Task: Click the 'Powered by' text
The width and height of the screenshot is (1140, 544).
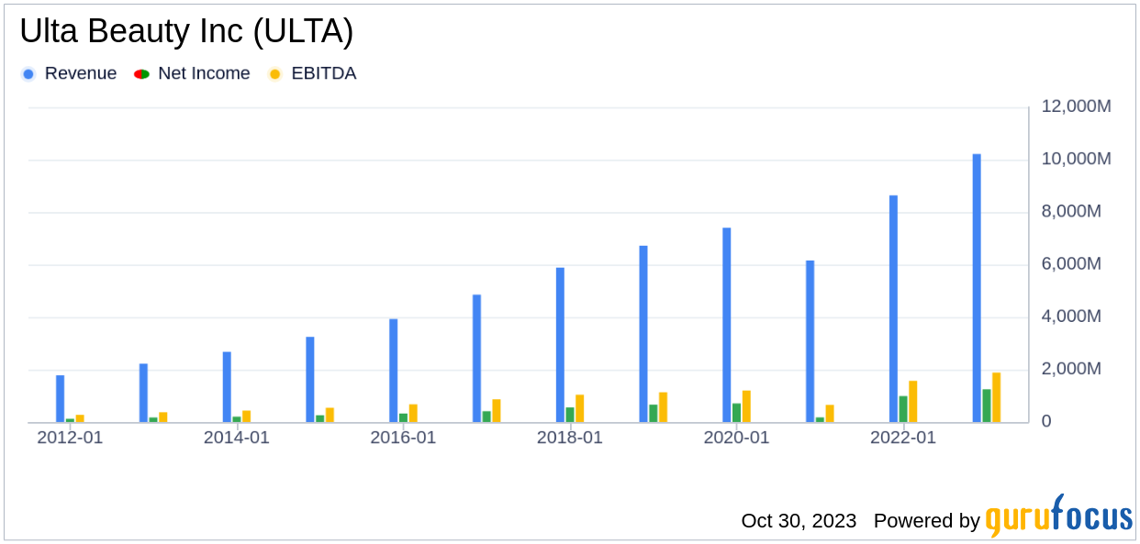Action: 929,521
